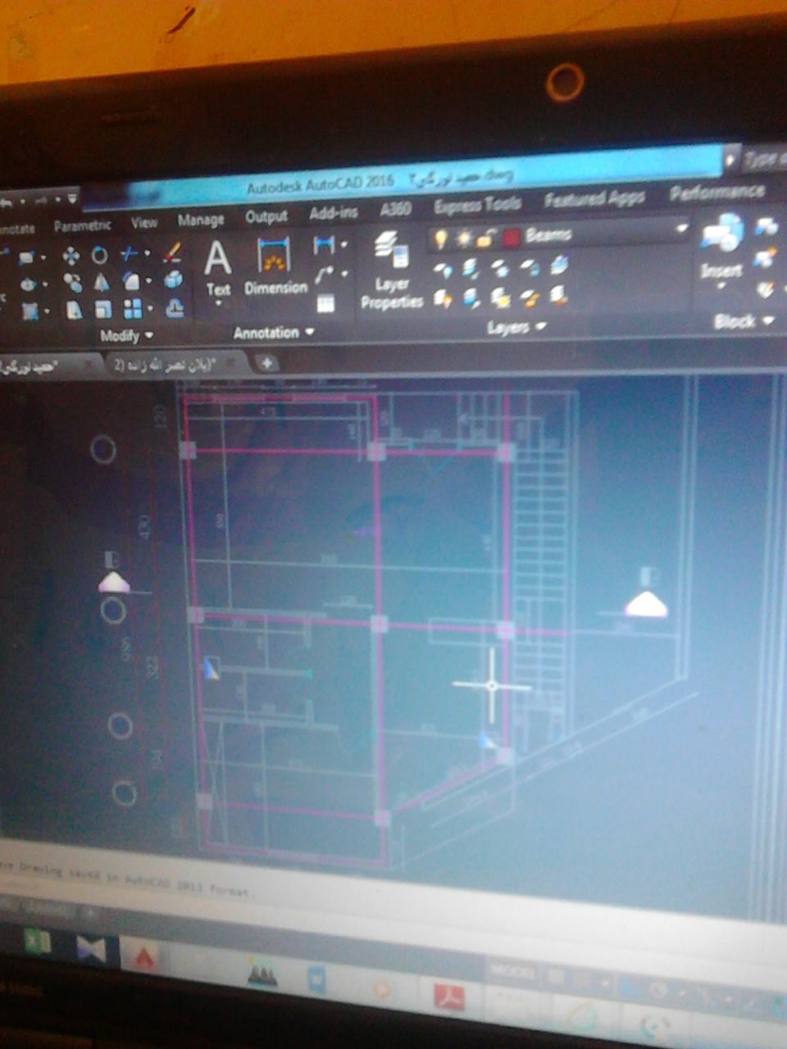Toggle Beams layer on/off light bulb
This screenshot has width=787, height=1049.
click(441, 238)
